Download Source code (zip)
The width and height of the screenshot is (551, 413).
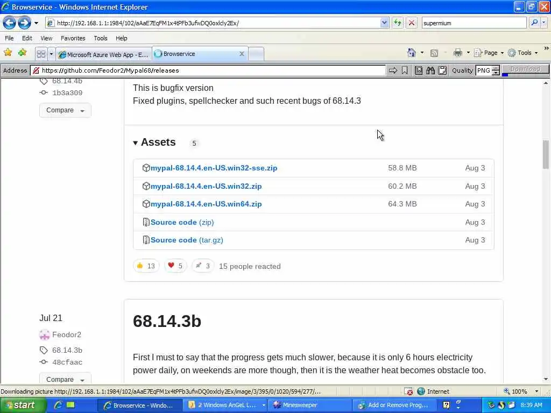182,222
